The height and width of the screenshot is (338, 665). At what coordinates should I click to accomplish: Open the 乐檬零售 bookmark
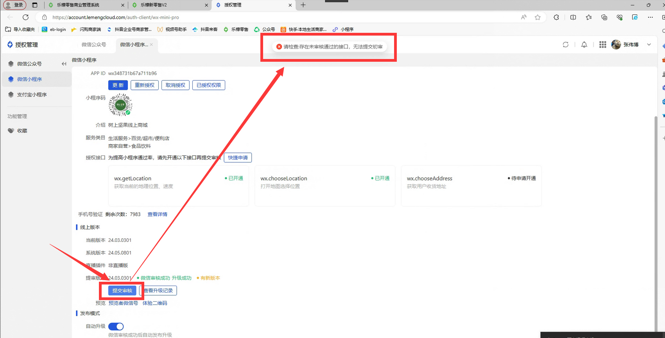click(x=236, y=29)
